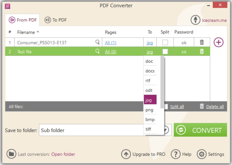
Task: Add a new PDF file with the plus icon
Action: coord(219,42)
